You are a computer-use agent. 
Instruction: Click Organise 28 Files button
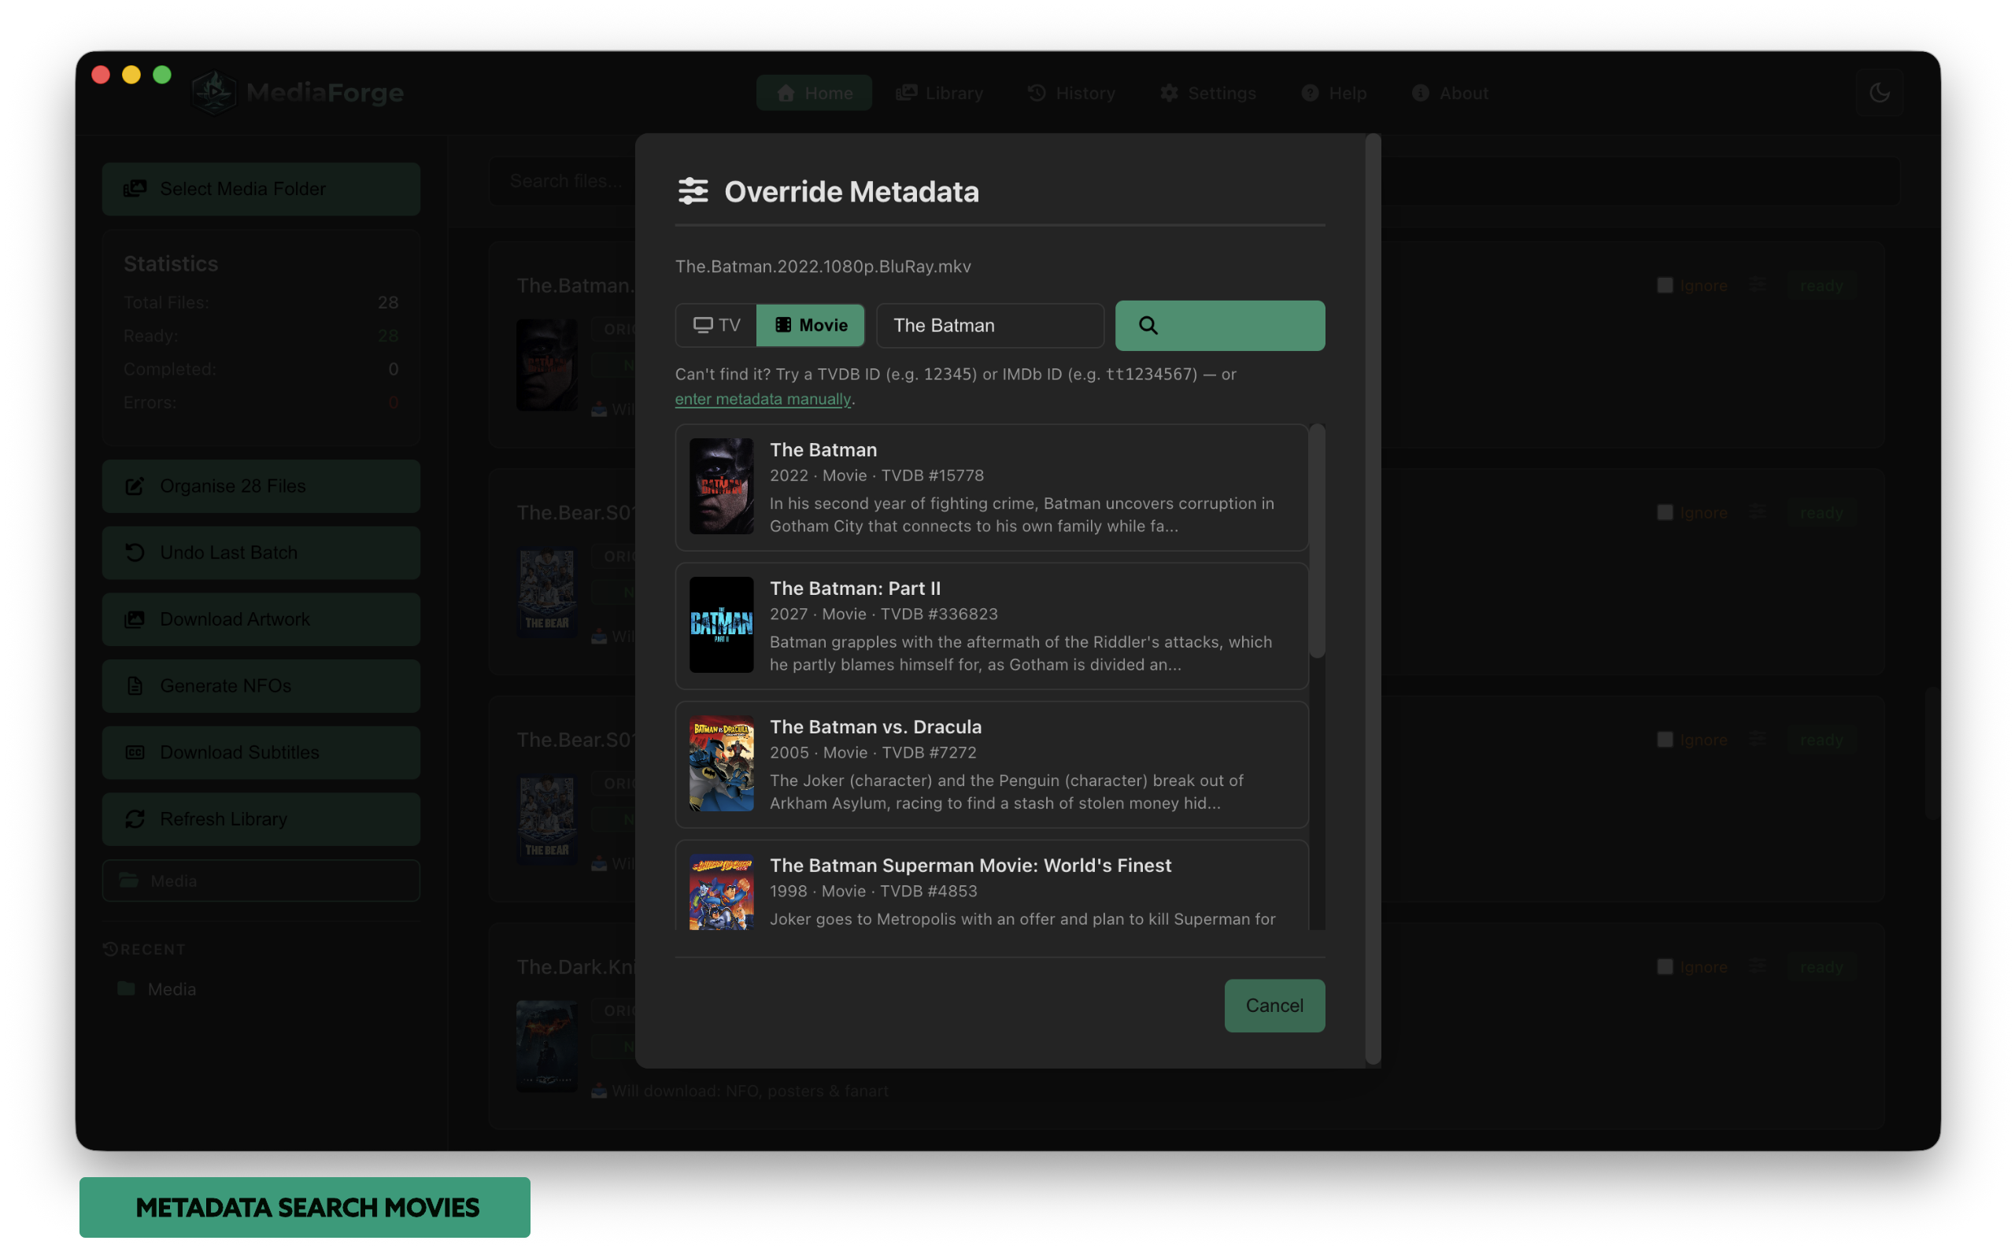tap(261, 486)
